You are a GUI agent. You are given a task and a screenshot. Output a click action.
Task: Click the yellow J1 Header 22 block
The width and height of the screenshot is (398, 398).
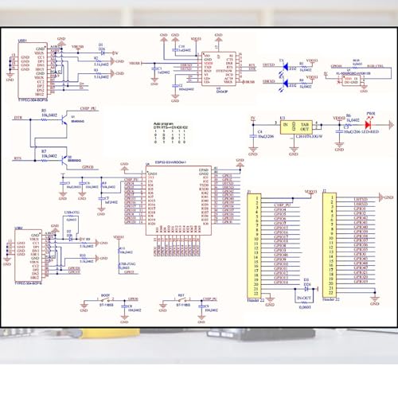click(x=254, y=245)
